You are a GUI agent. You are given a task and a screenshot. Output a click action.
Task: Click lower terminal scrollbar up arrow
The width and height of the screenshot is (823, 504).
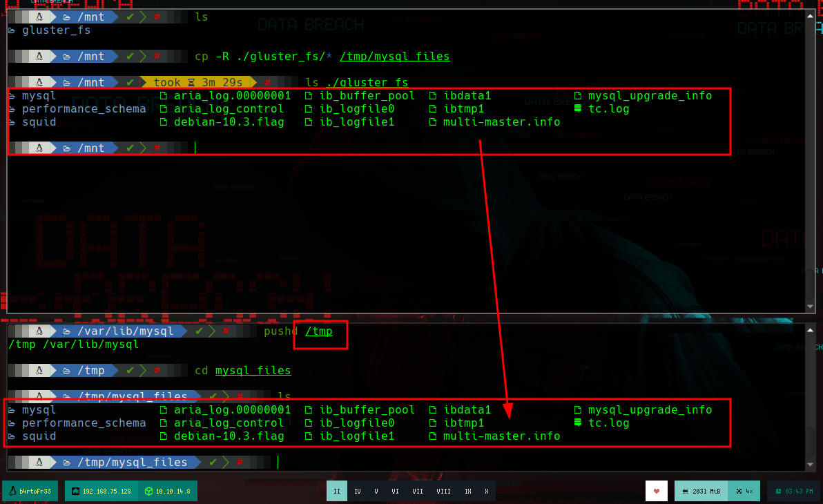click(x=811, y=330)
